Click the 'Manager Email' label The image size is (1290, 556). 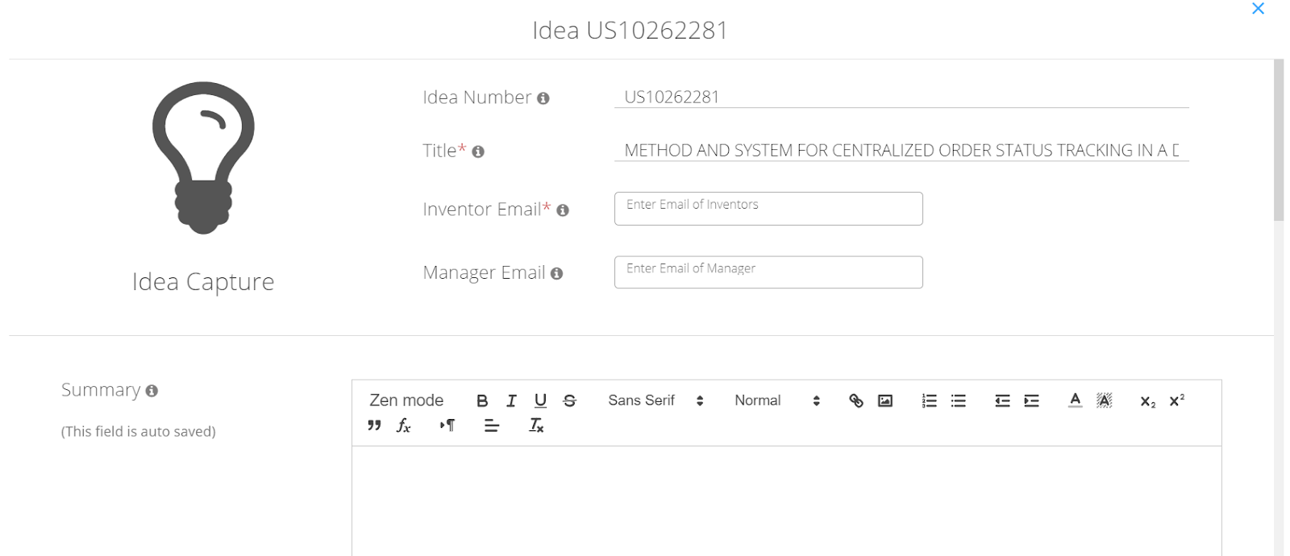484,272
